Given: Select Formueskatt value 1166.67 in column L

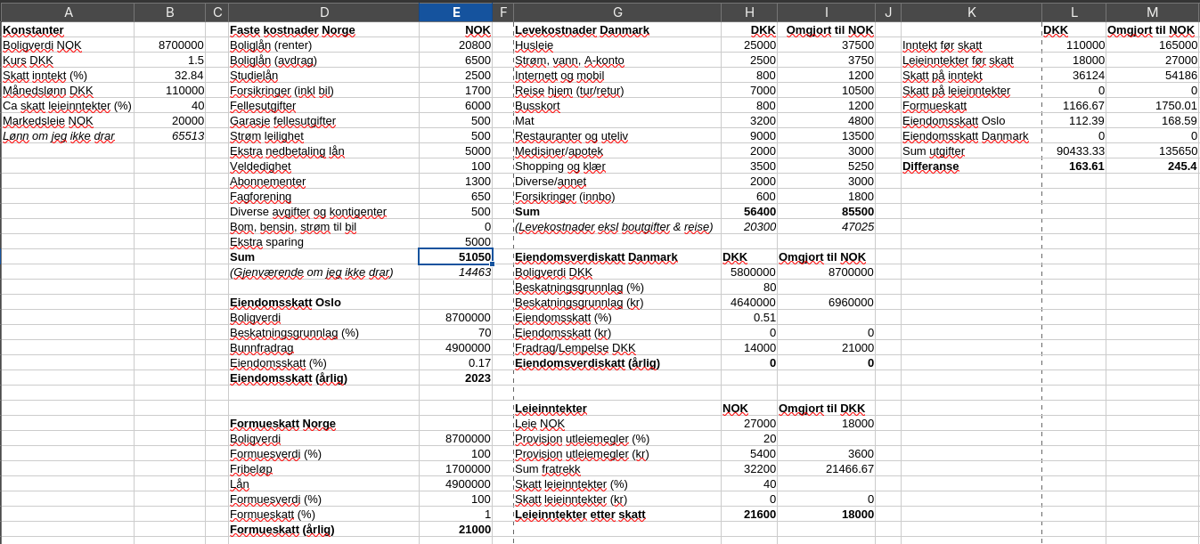Looking at the screenshot, I should (1073, 105).
